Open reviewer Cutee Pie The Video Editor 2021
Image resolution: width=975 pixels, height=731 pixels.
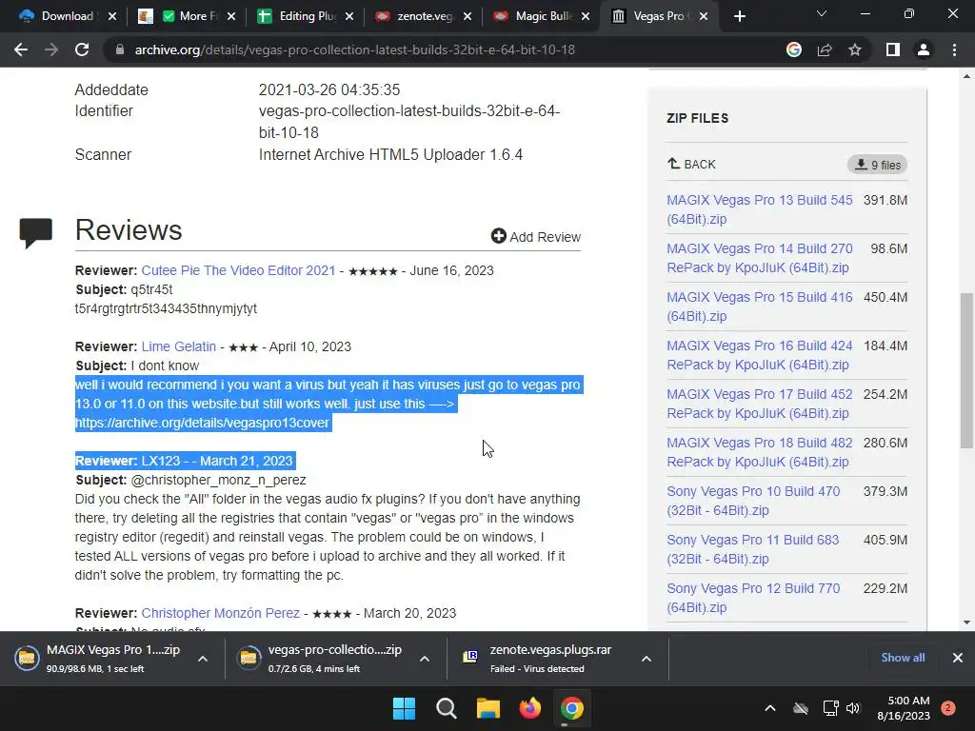point(238,270)
